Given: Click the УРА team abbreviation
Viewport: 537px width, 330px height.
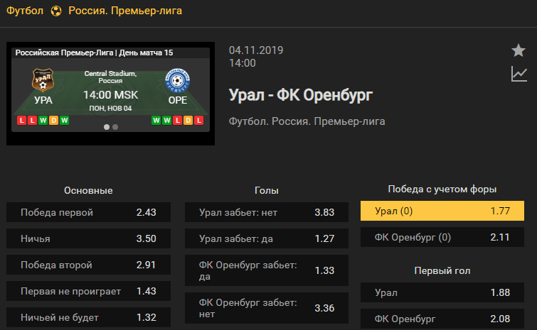Looking at the screenshot, I should [43, 100].
